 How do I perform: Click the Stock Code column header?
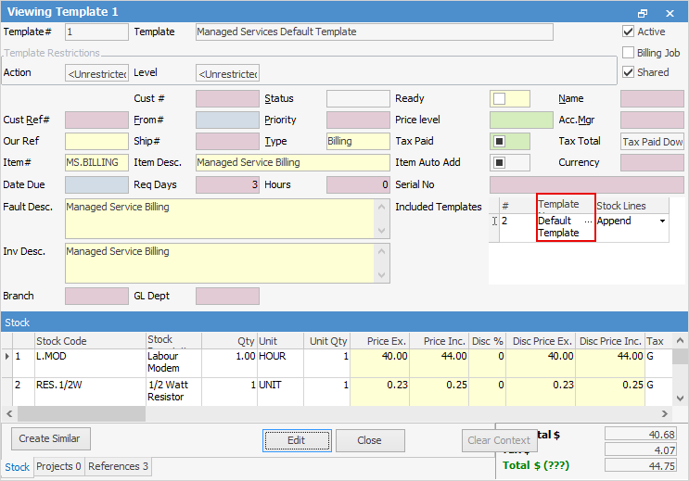[x=90, y=341]
